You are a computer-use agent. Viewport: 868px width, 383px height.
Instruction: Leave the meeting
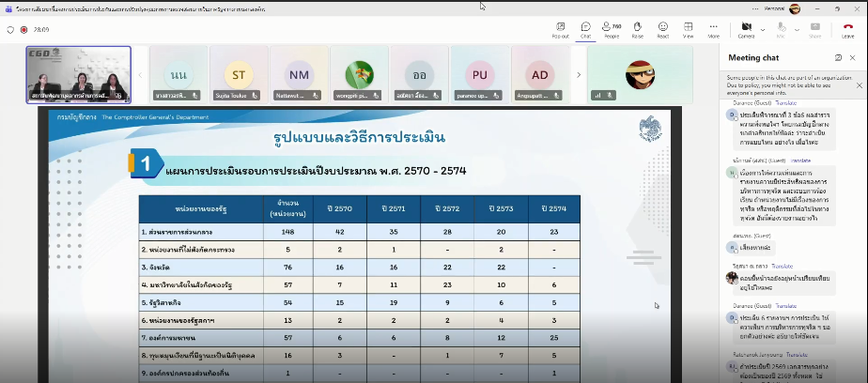click(x=848, y=29)
